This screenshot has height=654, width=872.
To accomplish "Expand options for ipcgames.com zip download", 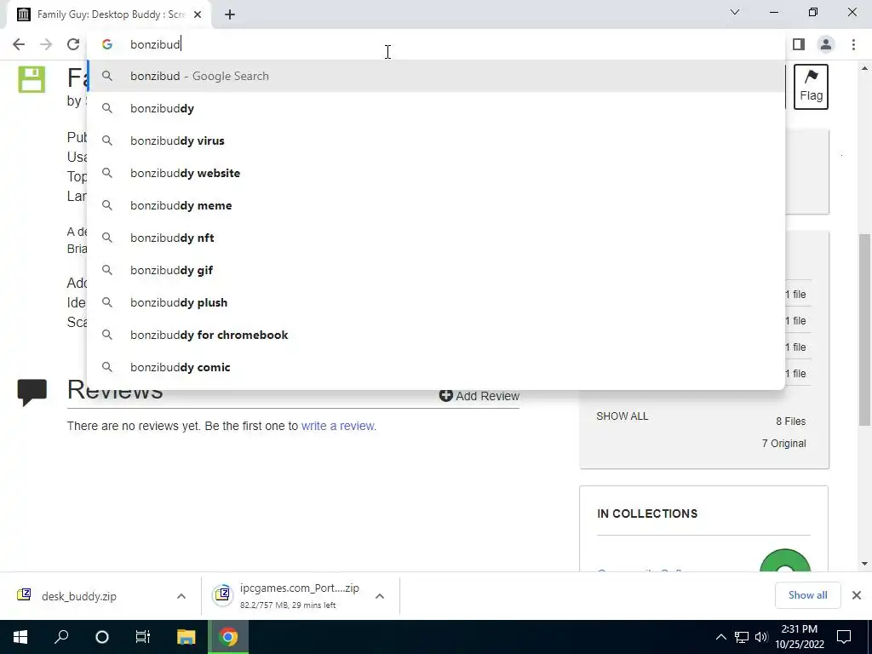I will click(x=380, y=596).
